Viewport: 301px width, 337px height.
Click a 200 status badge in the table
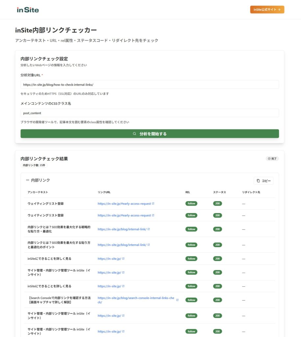[x=217, y=203]
